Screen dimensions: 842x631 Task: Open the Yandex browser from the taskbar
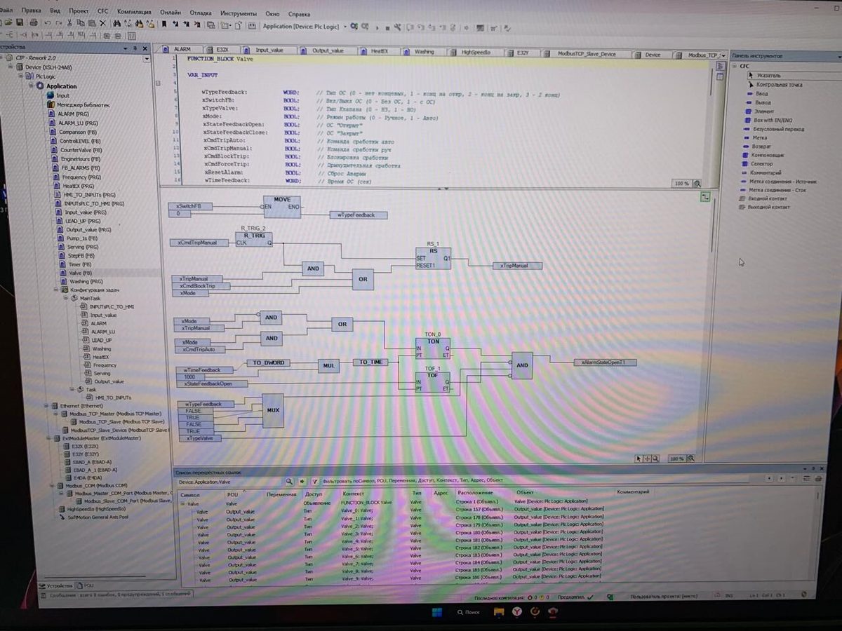pyautogui.click(x=516, y=611)
